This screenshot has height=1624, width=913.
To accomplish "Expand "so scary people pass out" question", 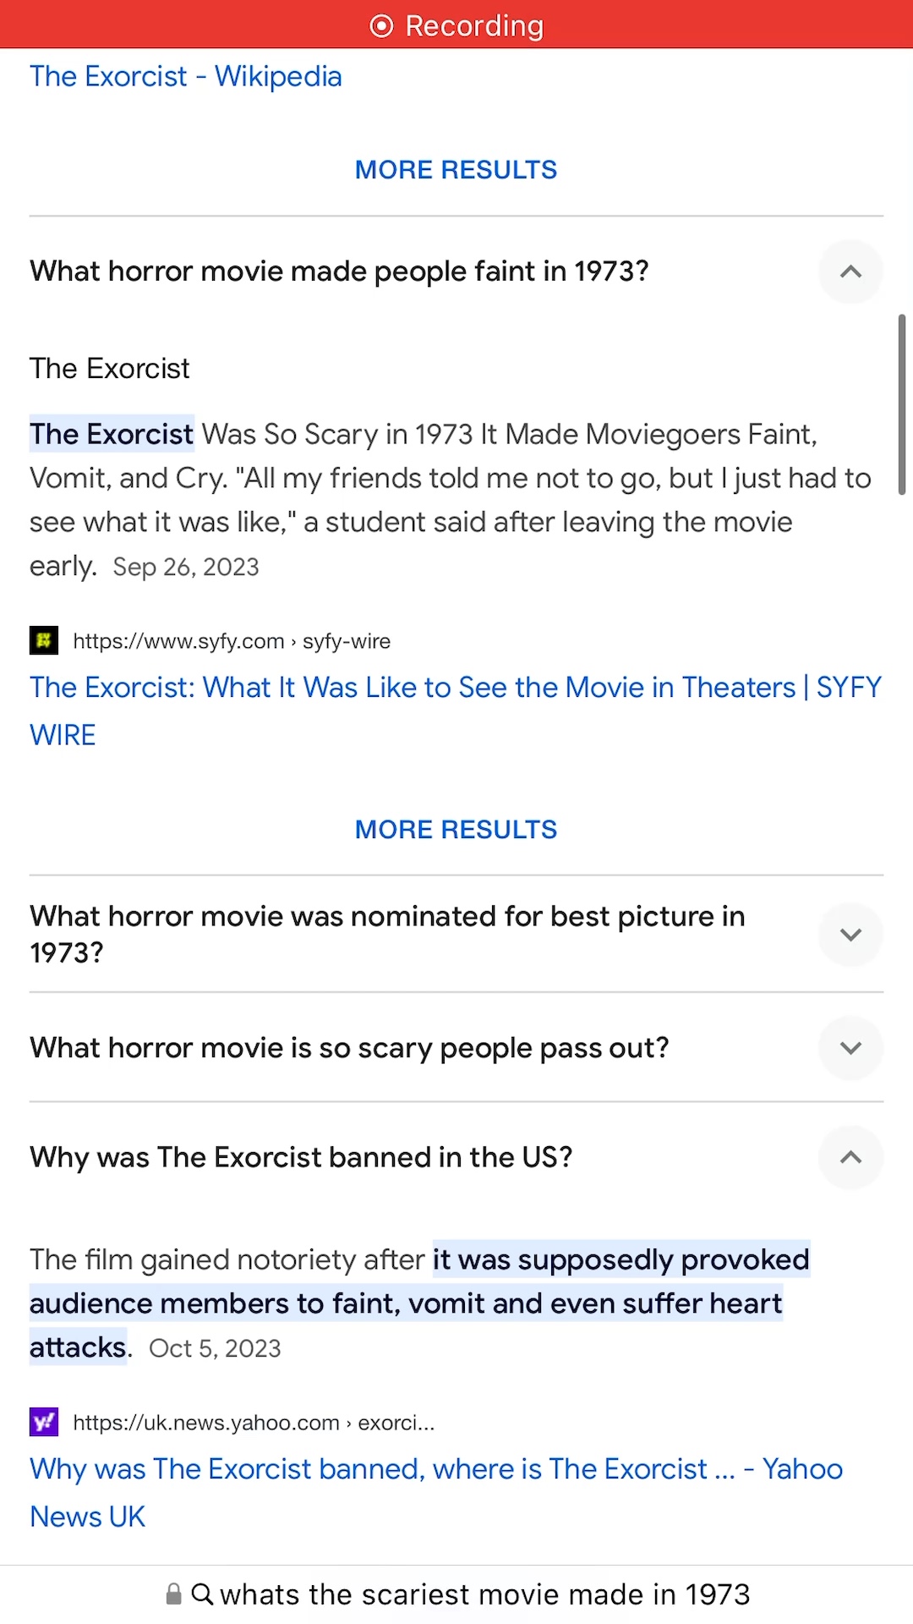I will (850, 1048).
